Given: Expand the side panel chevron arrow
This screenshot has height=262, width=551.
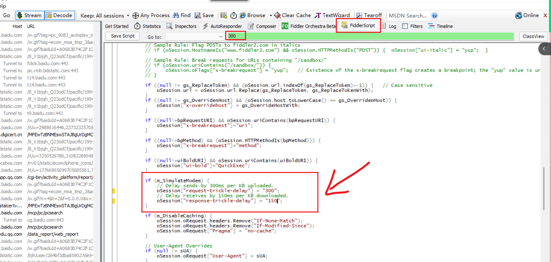Looking at the screenshot, I should point(544,49).
